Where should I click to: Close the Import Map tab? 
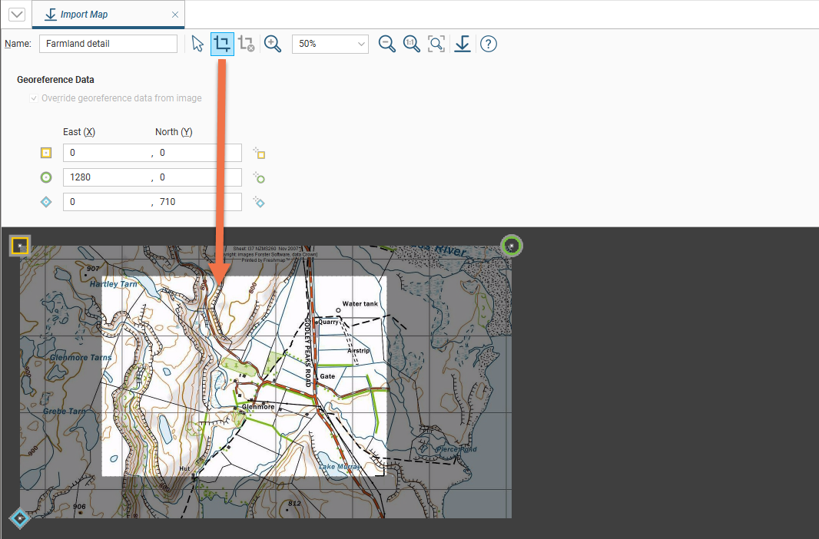pyautogui.click(x=175, y=15)
